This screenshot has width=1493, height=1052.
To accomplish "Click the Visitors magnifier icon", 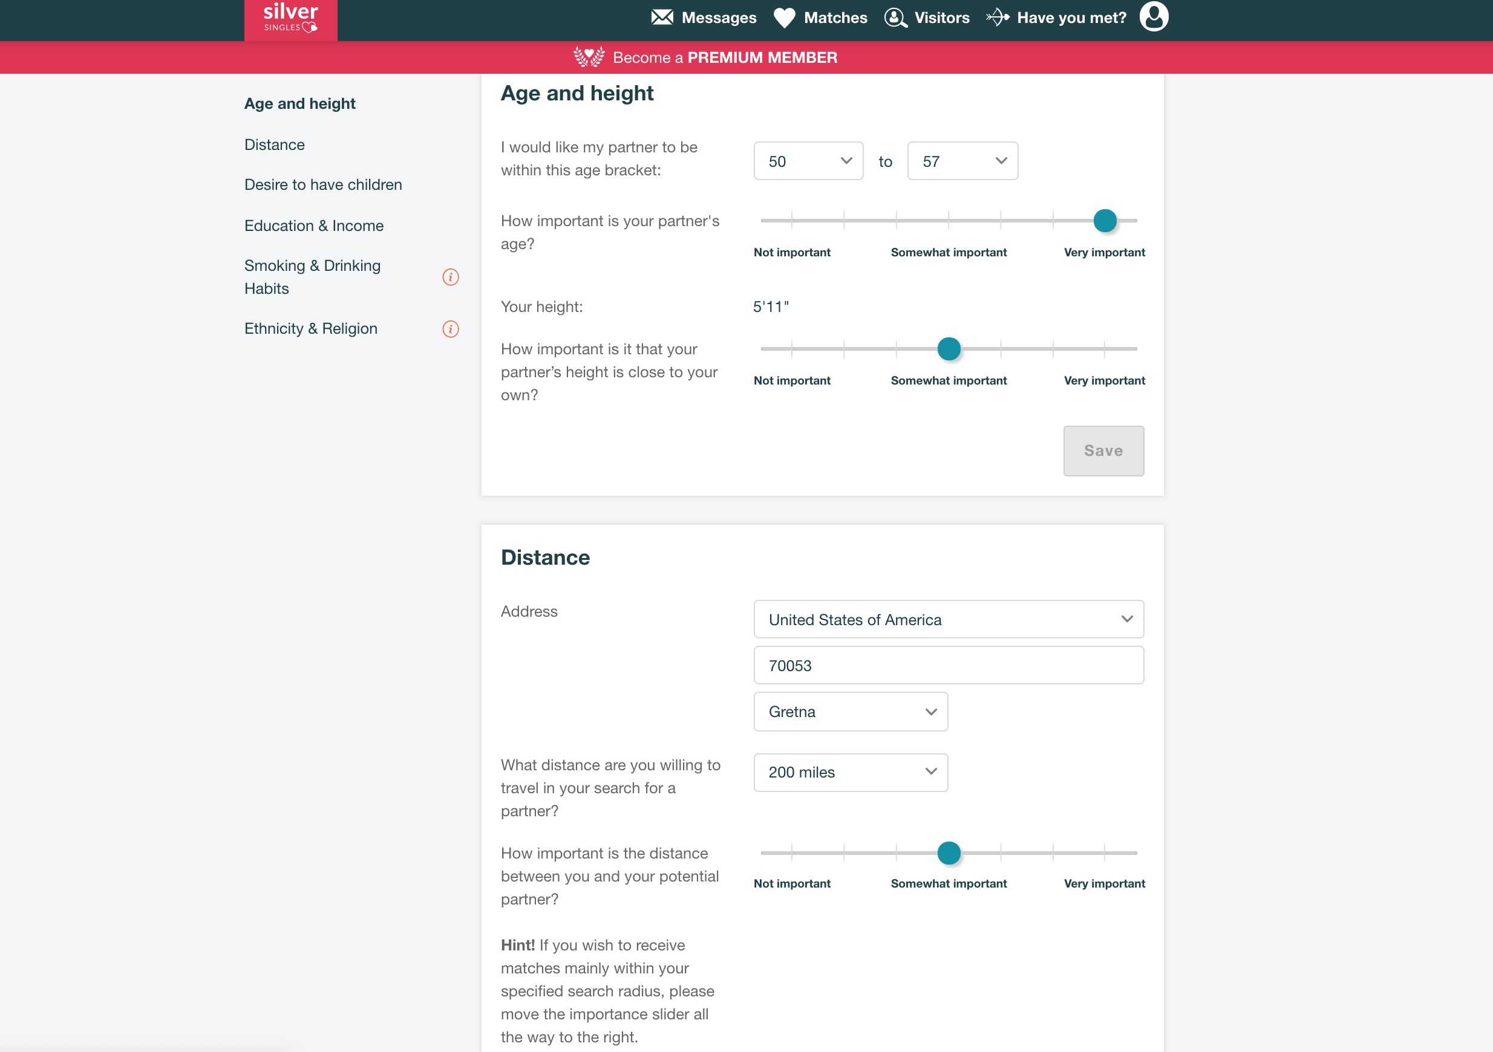I will click(895, 18).
